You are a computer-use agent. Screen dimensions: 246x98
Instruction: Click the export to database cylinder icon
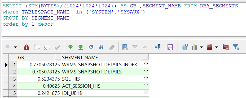pyautogui.click(x=185, y=47)
